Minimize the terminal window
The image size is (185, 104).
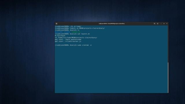point(161,24)
